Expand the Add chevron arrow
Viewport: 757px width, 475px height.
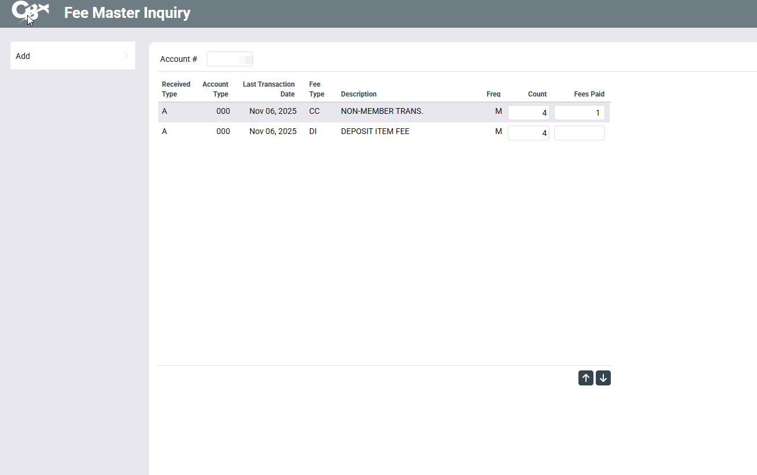point(126,56)
